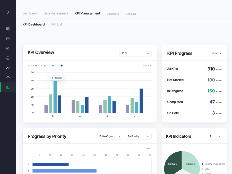
Task: Open the KPI Indicators E dropdown
Action: 215,136
